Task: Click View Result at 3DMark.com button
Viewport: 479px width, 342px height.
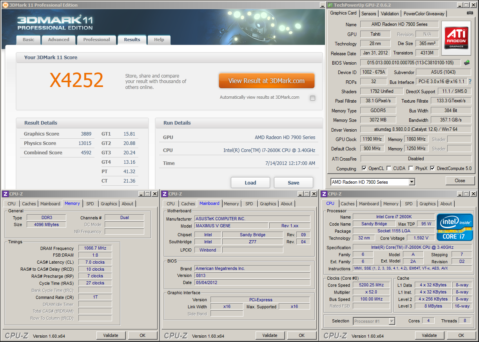Action: (267, 81)
